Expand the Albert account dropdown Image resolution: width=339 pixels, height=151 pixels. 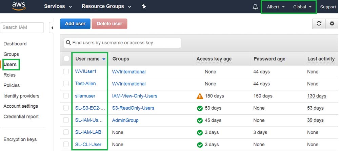click(x=276, y=7)
